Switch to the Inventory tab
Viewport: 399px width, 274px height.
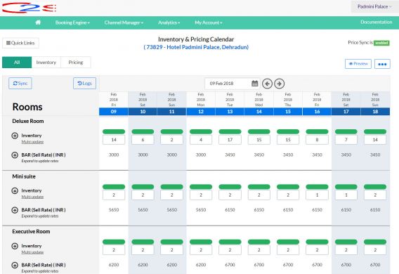[46, 63]
